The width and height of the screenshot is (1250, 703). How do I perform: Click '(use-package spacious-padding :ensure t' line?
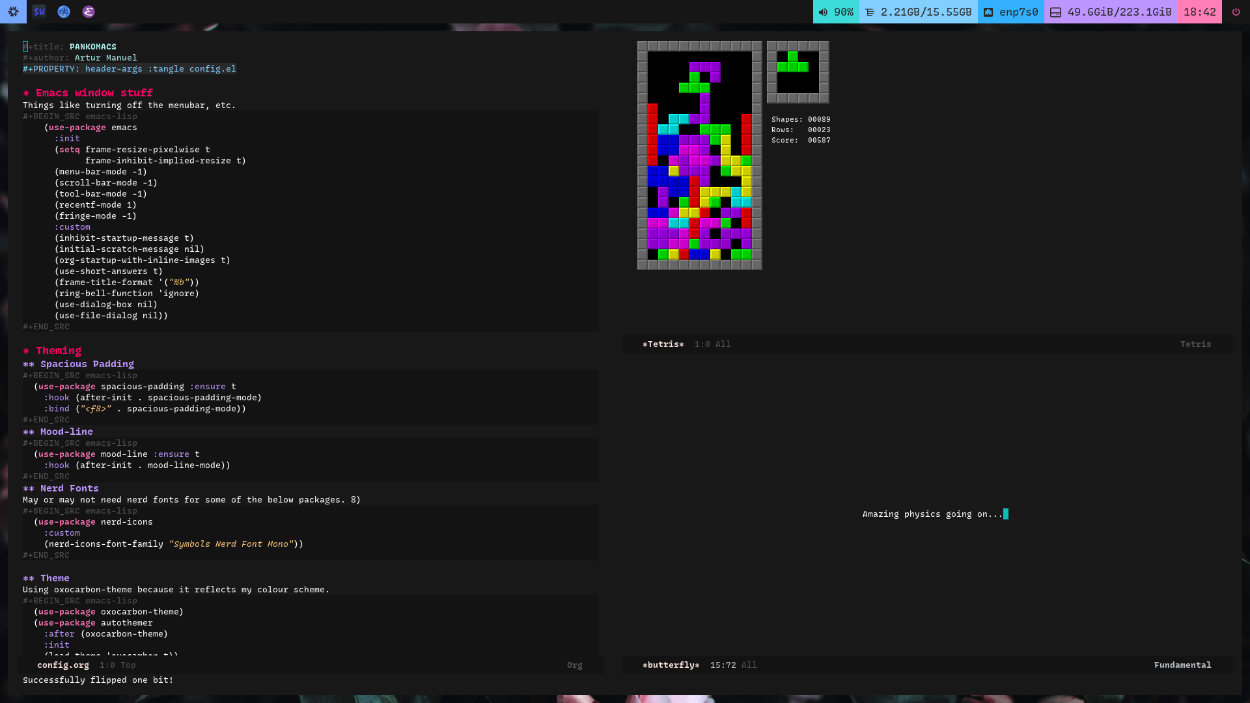135,387
